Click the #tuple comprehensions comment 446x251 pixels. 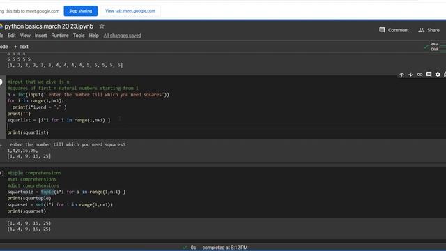(34, 173)
